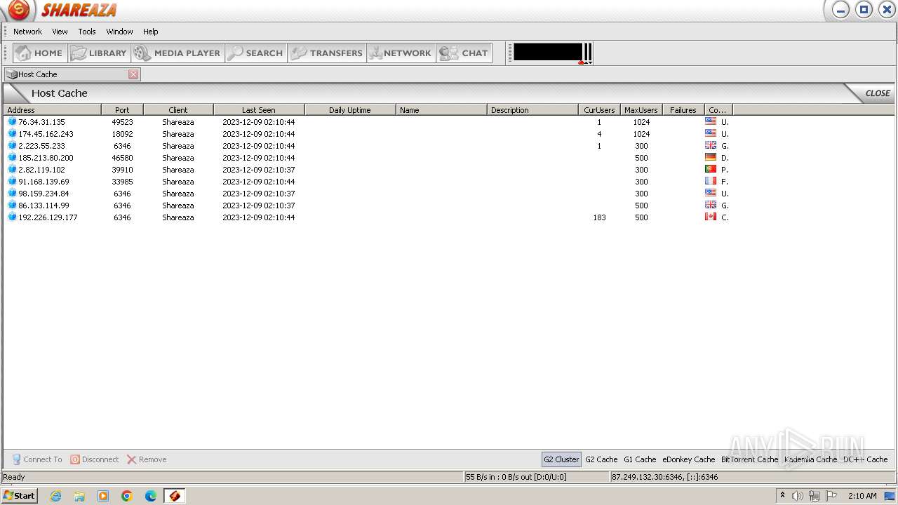Sort by Name column header
The width and height of the screenshot is (898, 505).
click(442, 110)
